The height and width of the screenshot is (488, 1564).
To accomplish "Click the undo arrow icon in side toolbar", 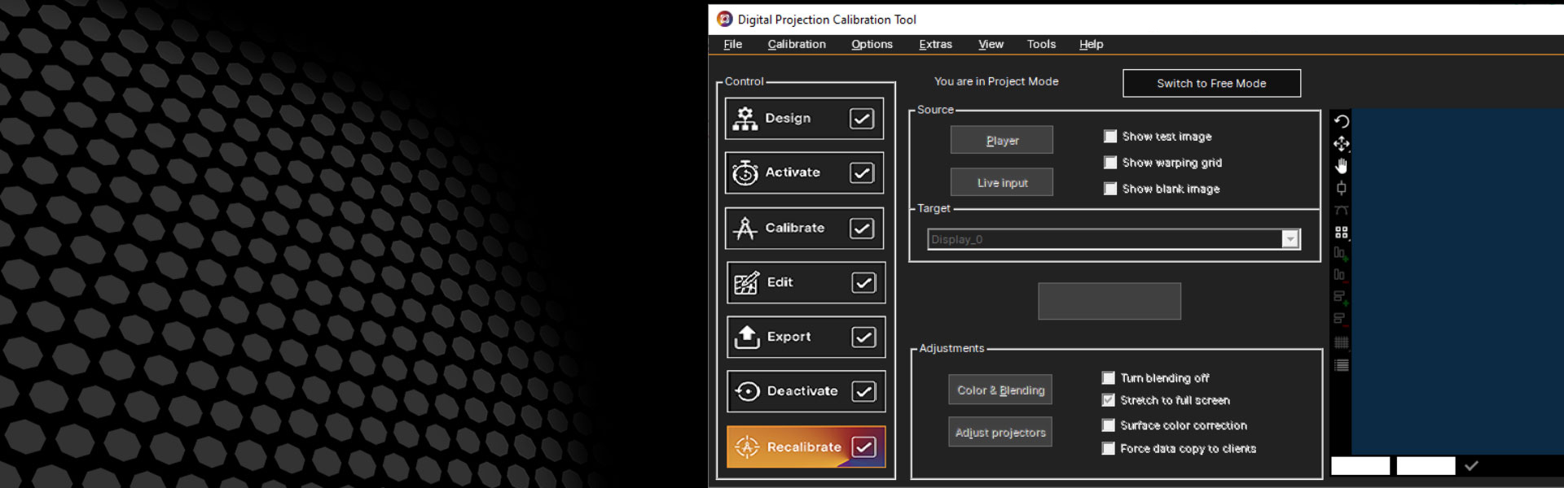I will 1341,121.
